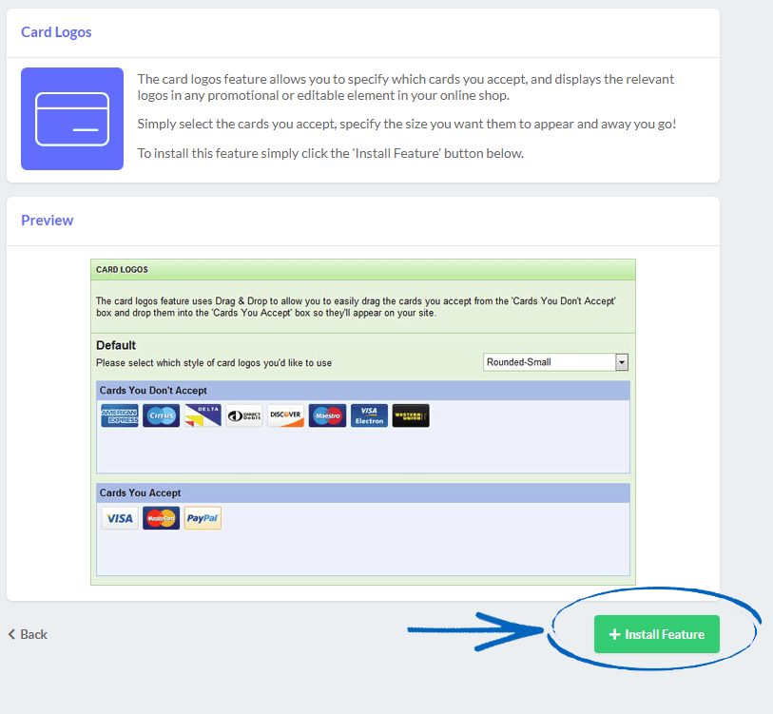Click the Direct Debit card logo

pyautogui.click(x=243, y=415)
